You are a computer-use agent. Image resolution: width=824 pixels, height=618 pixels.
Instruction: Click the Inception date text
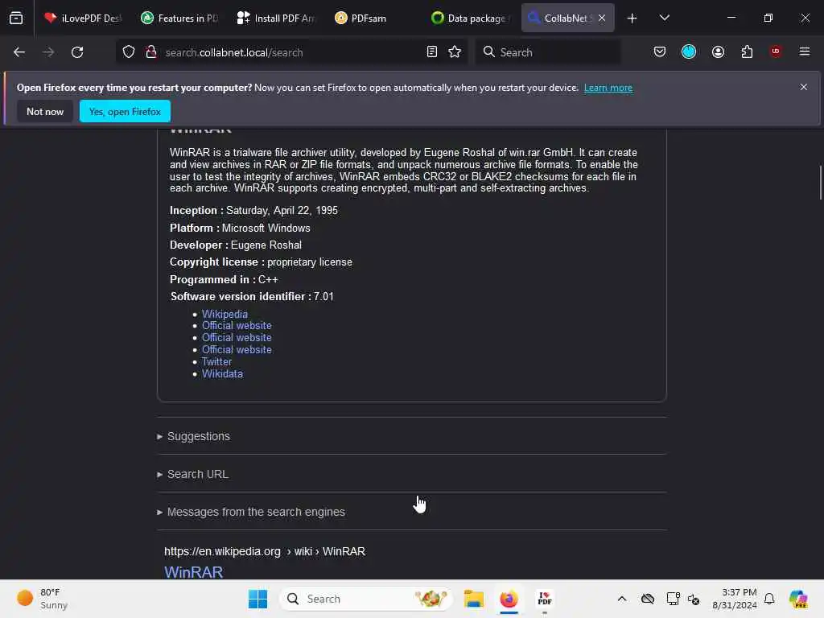point(253,210)
